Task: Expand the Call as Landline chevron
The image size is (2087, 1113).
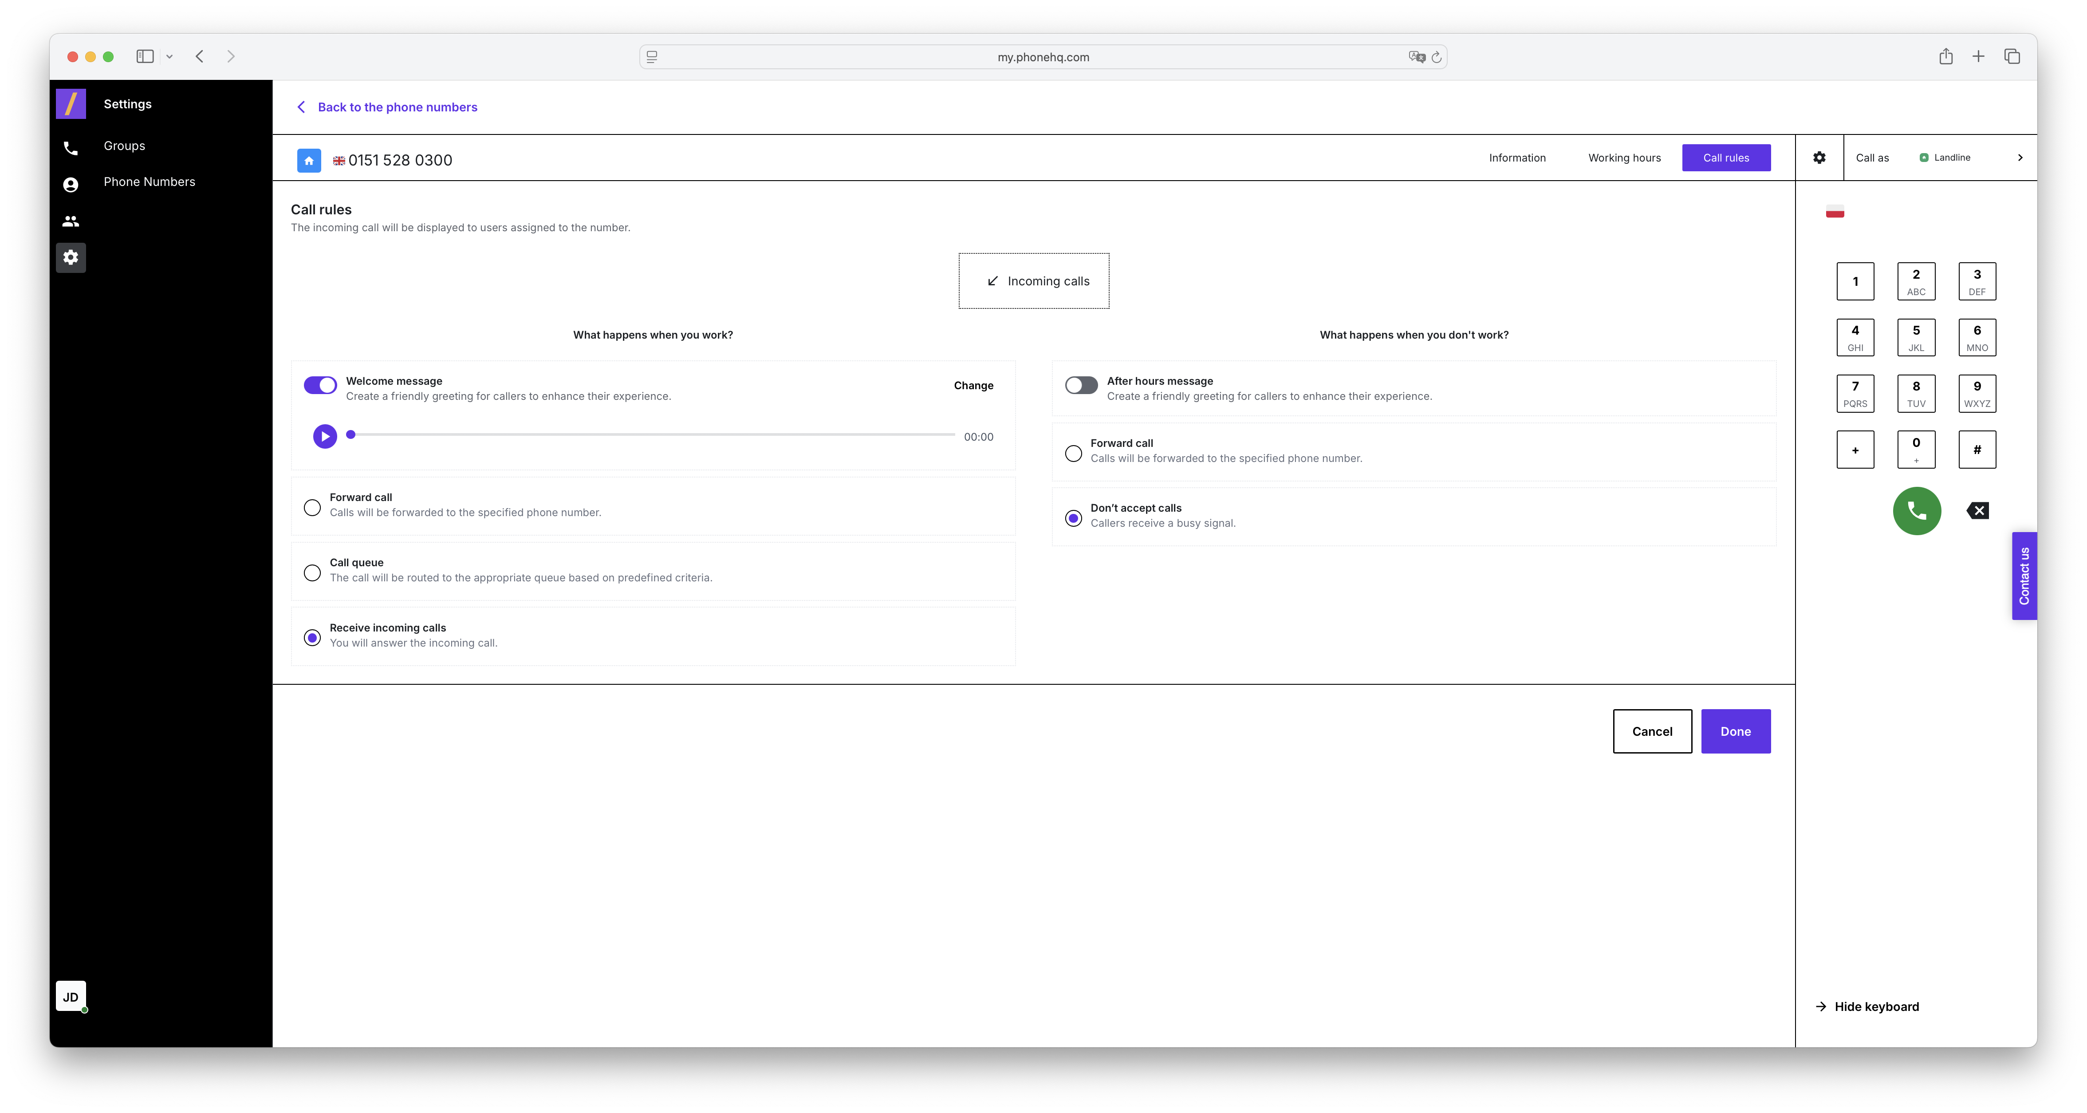Action: [x=2019, y=158]
